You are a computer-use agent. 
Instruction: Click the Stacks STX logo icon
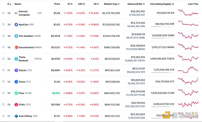click(16, 70)
